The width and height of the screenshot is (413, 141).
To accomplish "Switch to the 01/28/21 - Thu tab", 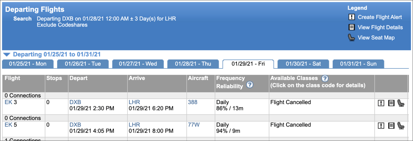I will coord(193,64).
